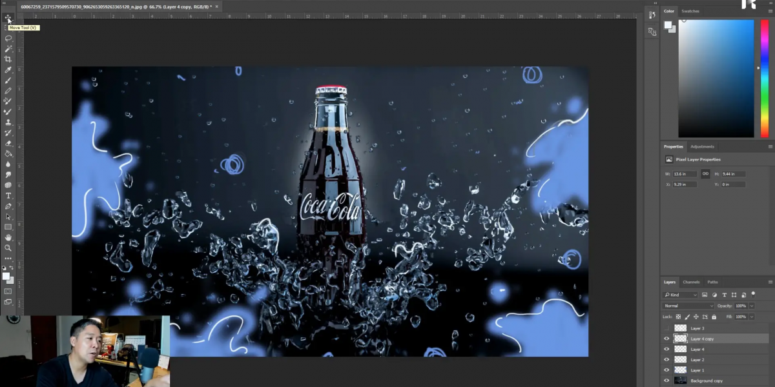Open the History panel icon
The image size is (775, 387).
(652, 15)
